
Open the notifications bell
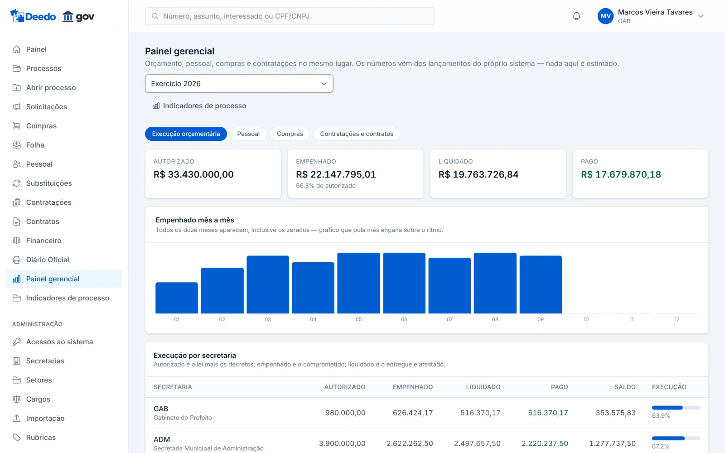pyautogui.click(x=576, y=16)
